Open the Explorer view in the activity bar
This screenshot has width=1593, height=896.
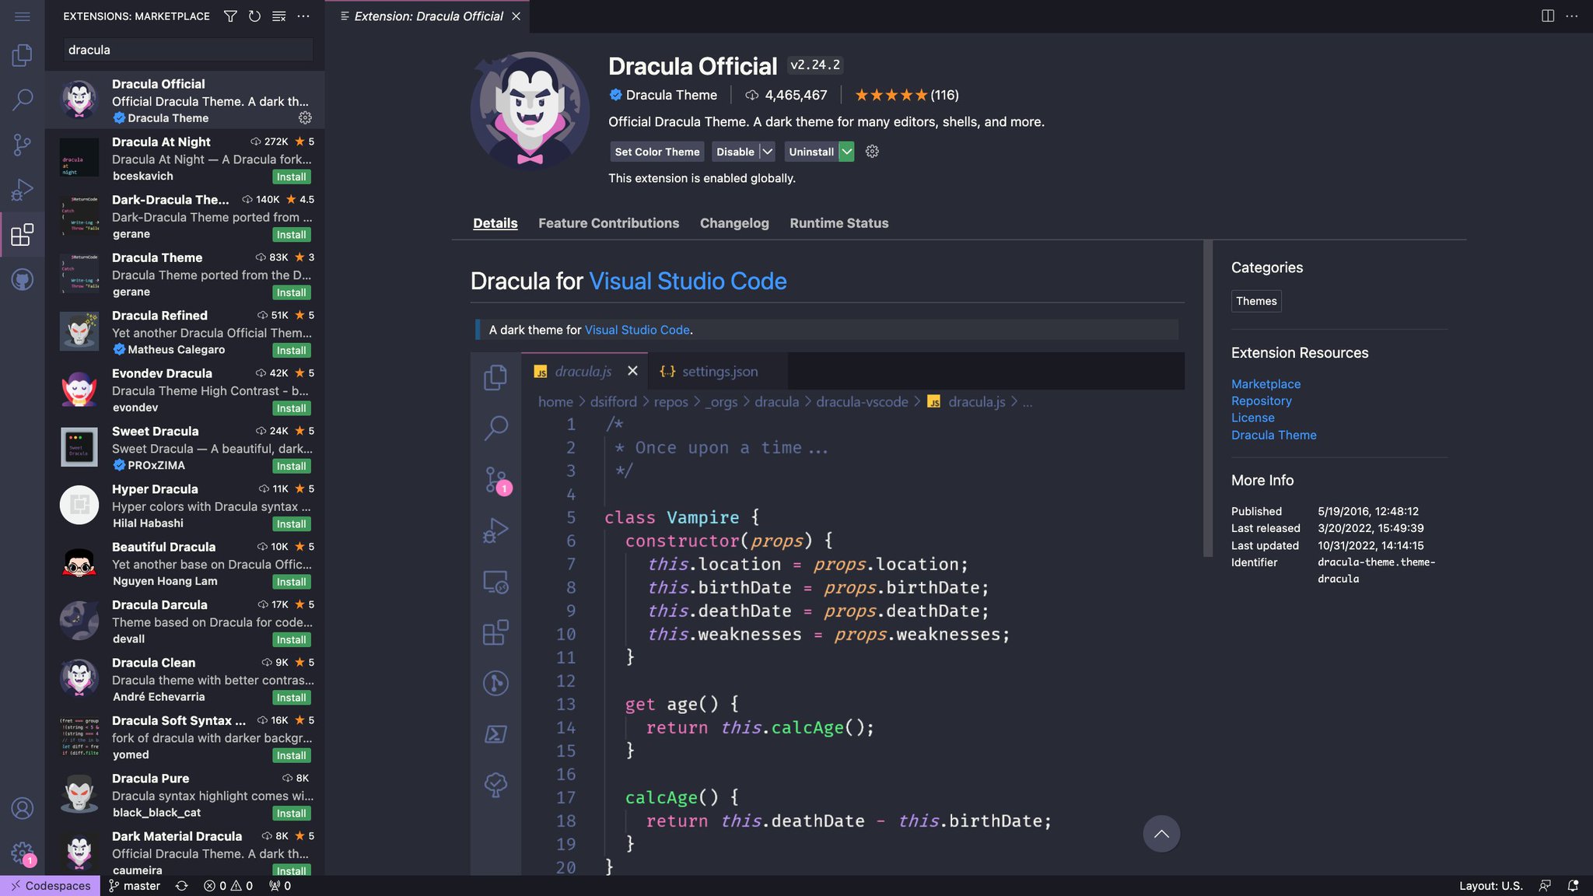coord(23,55)
